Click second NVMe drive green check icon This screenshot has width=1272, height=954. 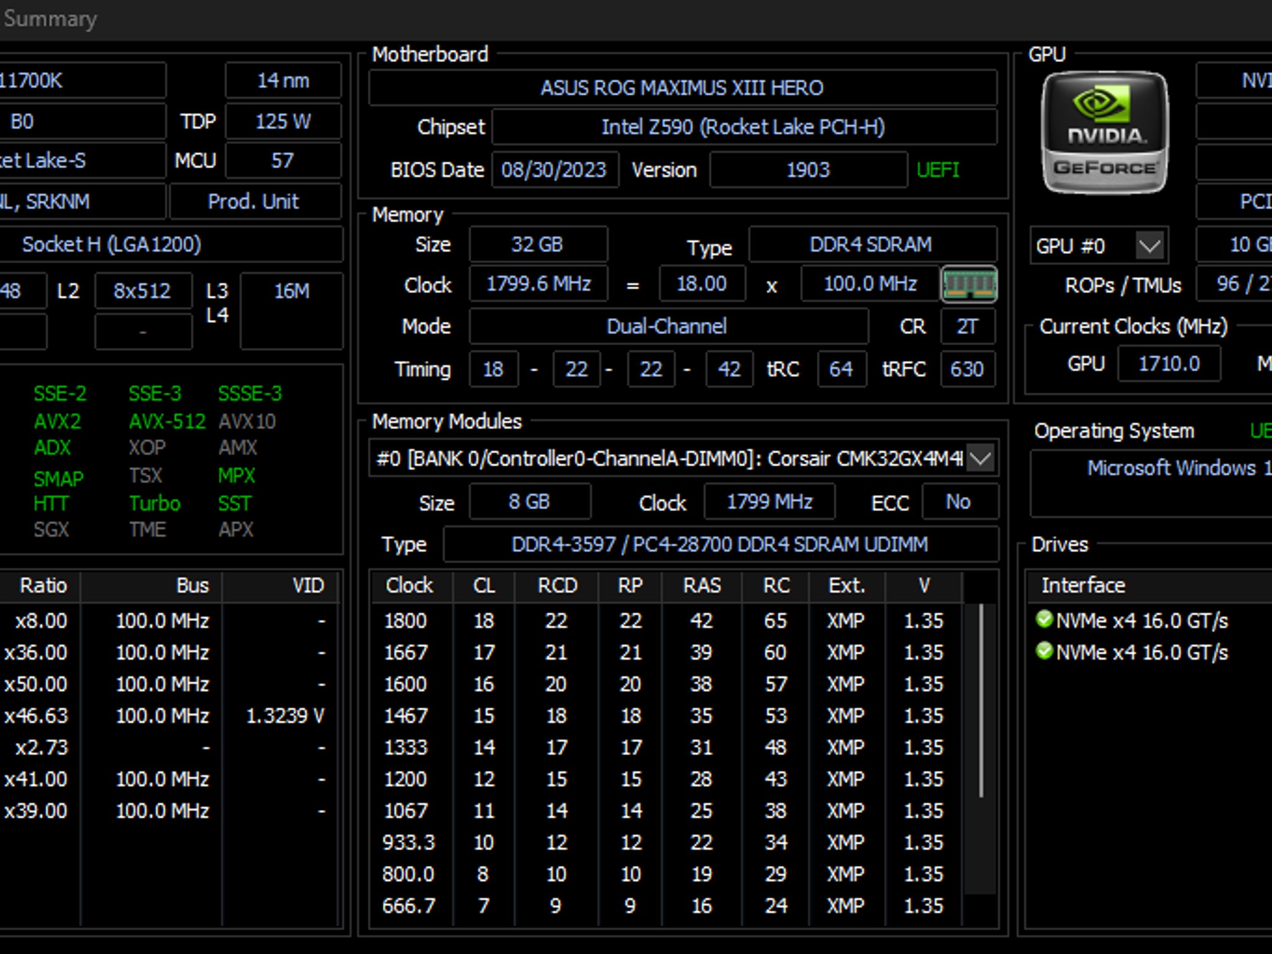click(x=1044, y=651)
